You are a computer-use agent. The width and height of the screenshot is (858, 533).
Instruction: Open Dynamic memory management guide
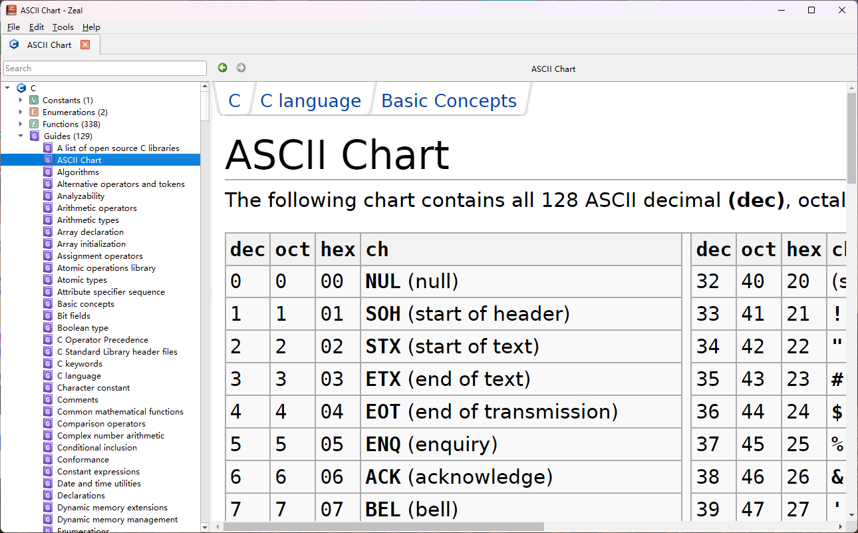click(x=117, y=519)
